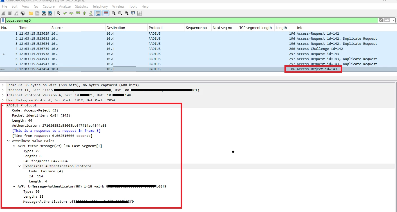Expand the Ethernet II tree row

tap(3, 90)
